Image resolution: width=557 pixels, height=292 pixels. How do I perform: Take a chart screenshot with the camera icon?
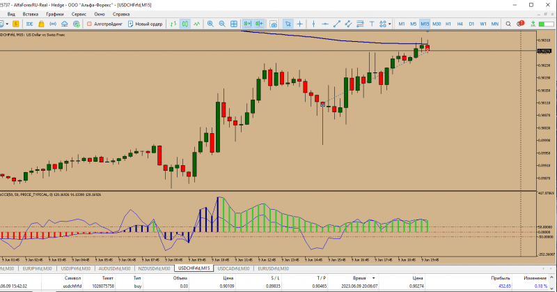click(273, 24)
